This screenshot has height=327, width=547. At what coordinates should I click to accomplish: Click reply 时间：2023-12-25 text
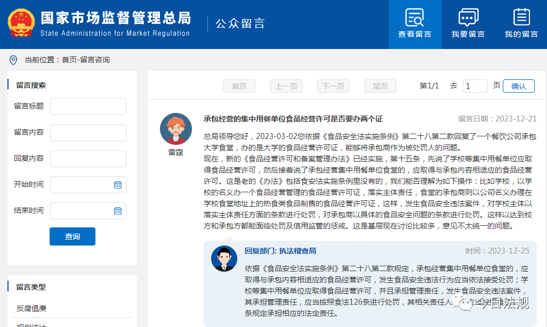tap(497, 251)
